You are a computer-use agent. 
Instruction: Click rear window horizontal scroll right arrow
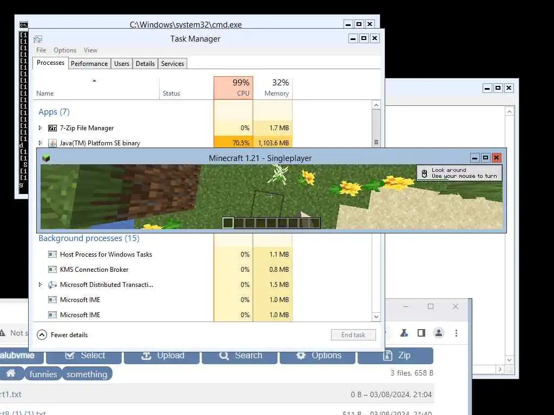(499, 370)
